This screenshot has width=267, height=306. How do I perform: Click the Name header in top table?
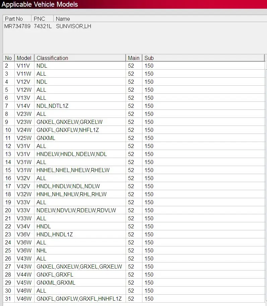160,19
